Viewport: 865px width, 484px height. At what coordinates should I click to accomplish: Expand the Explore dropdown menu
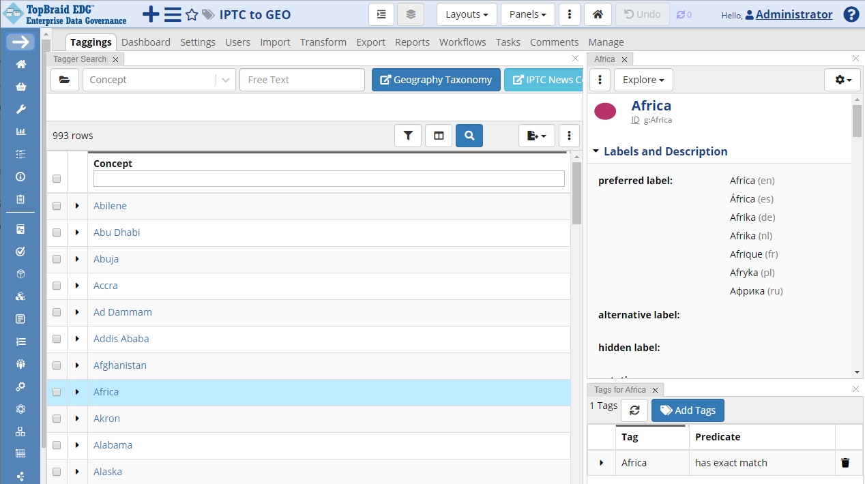tap(643, 80)
